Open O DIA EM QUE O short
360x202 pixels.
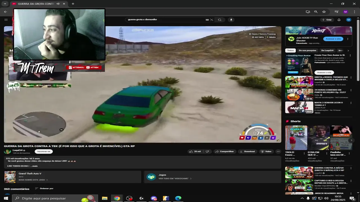click(319, 138)
